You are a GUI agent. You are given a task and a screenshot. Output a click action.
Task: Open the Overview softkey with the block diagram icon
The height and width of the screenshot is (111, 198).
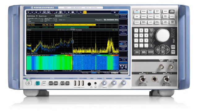click(123, 68)
